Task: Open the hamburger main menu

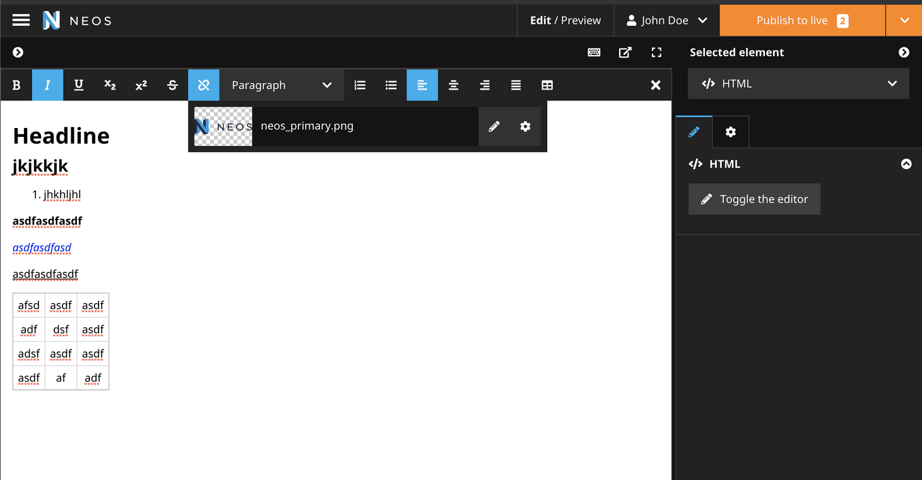Action: point(21,20)
